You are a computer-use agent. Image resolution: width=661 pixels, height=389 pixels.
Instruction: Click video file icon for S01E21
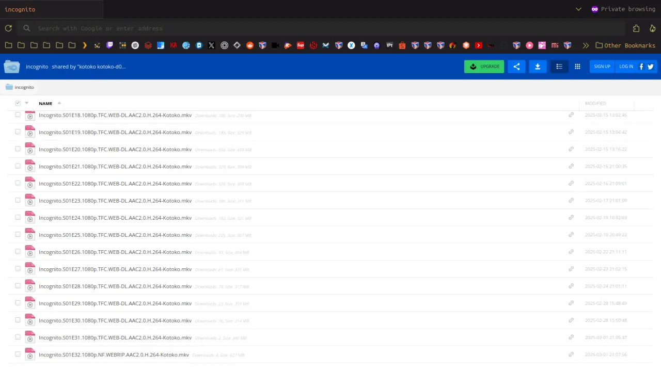[x=30, y=166]
